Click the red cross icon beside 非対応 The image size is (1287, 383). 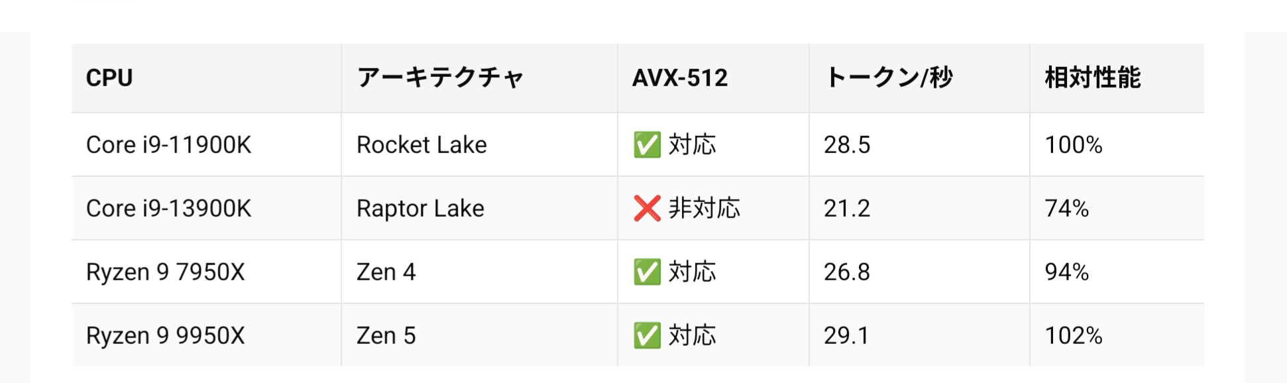click(647, 209)
